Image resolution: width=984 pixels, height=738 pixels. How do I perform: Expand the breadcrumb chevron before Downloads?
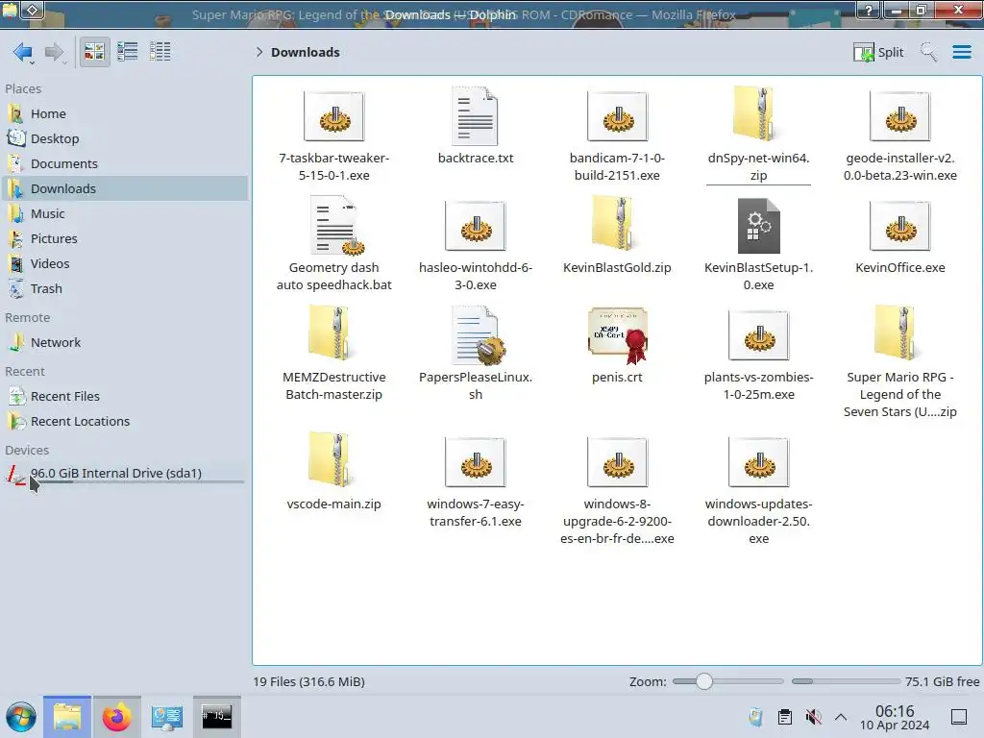point(259,52)
